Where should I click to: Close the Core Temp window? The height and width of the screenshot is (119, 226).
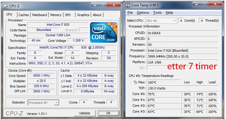pyautogui.click(x=215, y=4)
